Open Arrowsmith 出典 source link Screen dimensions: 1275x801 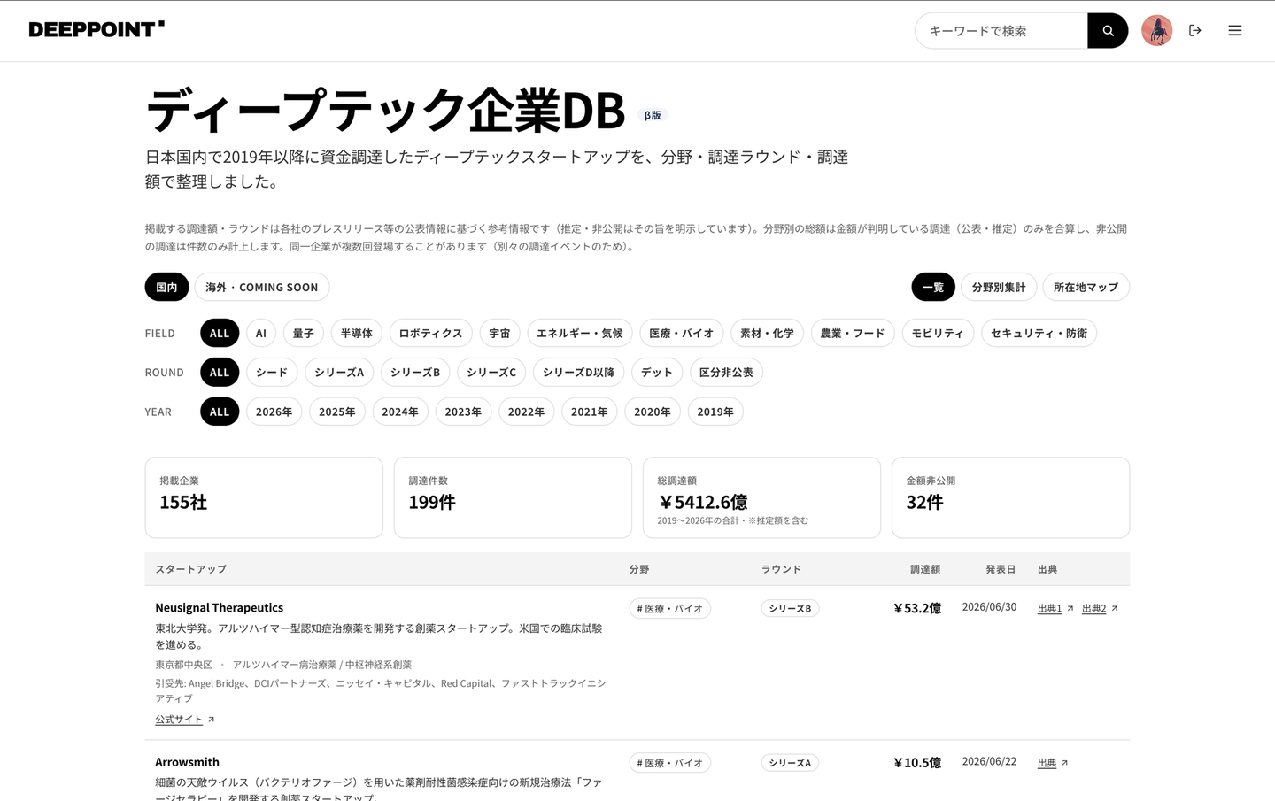tap(1047, 763)
